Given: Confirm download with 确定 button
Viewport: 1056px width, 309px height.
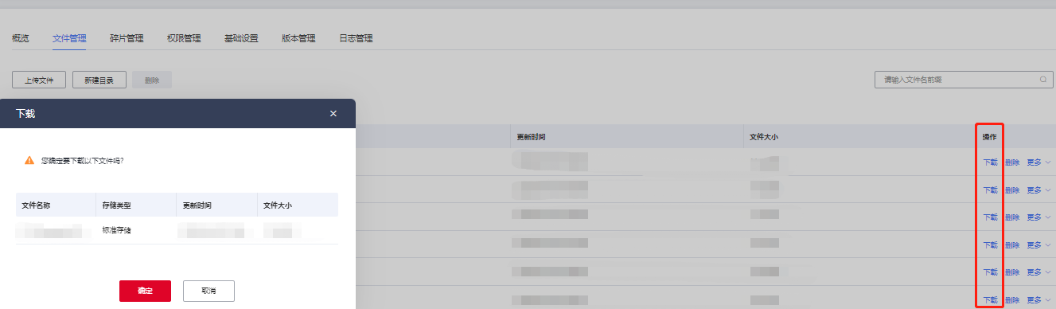Looking at the screenshot, I should [x=145, y=291].
